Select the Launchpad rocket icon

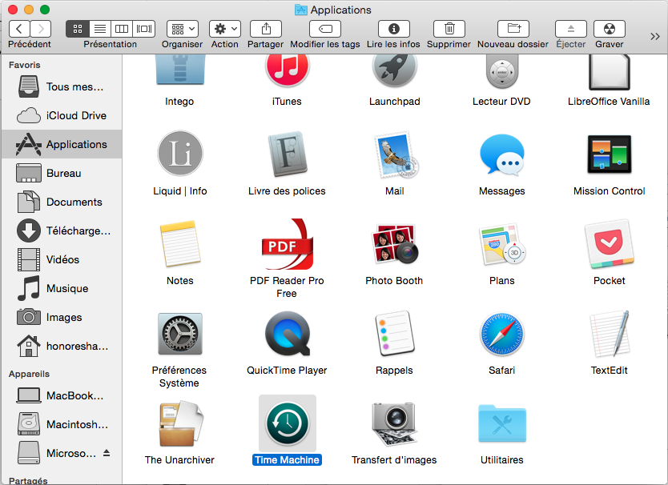[394, 70]
